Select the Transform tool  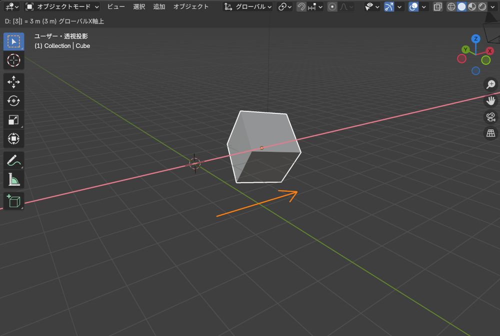(x=13, y=138)
